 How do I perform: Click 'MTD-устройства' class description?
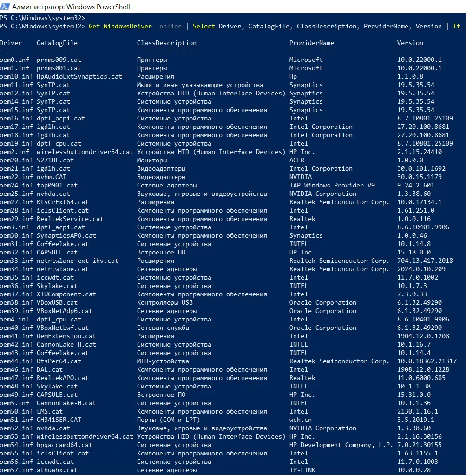click(163, 361)
